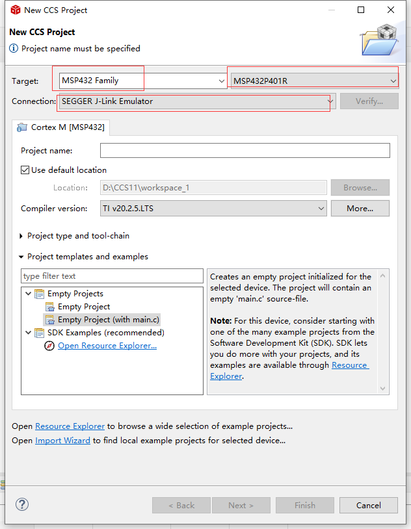
Task: Select Empty Project tree item
Action: (84, 307)
